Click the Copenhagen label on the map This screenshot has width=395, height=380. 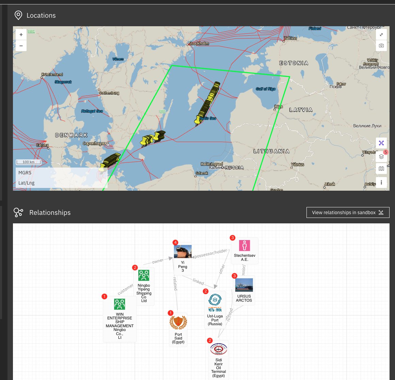point(94,143)
